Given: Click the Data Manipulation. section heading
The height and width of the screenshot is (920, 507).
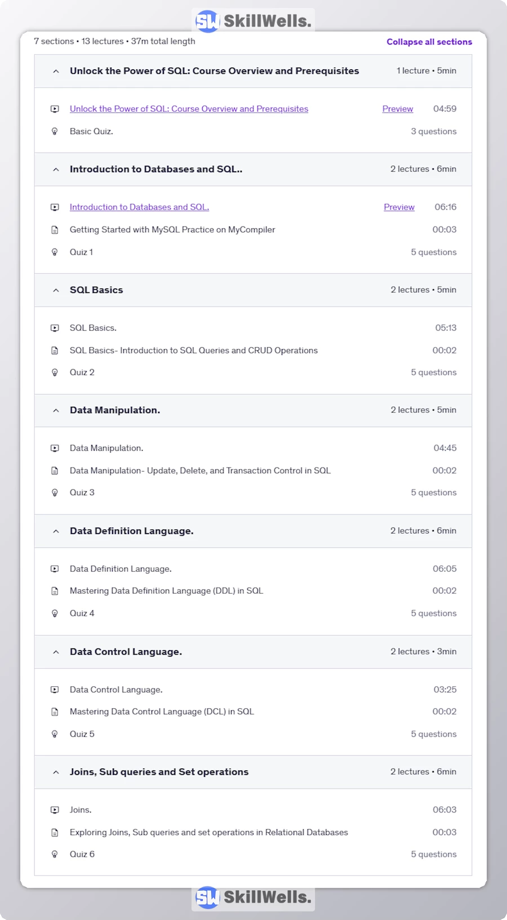Looking at the screenshot, I should (x=115, y=410).
